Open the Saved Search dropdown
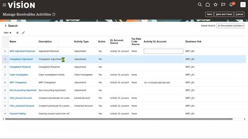Screen dimensions: 248x139 tap(231, 26)
